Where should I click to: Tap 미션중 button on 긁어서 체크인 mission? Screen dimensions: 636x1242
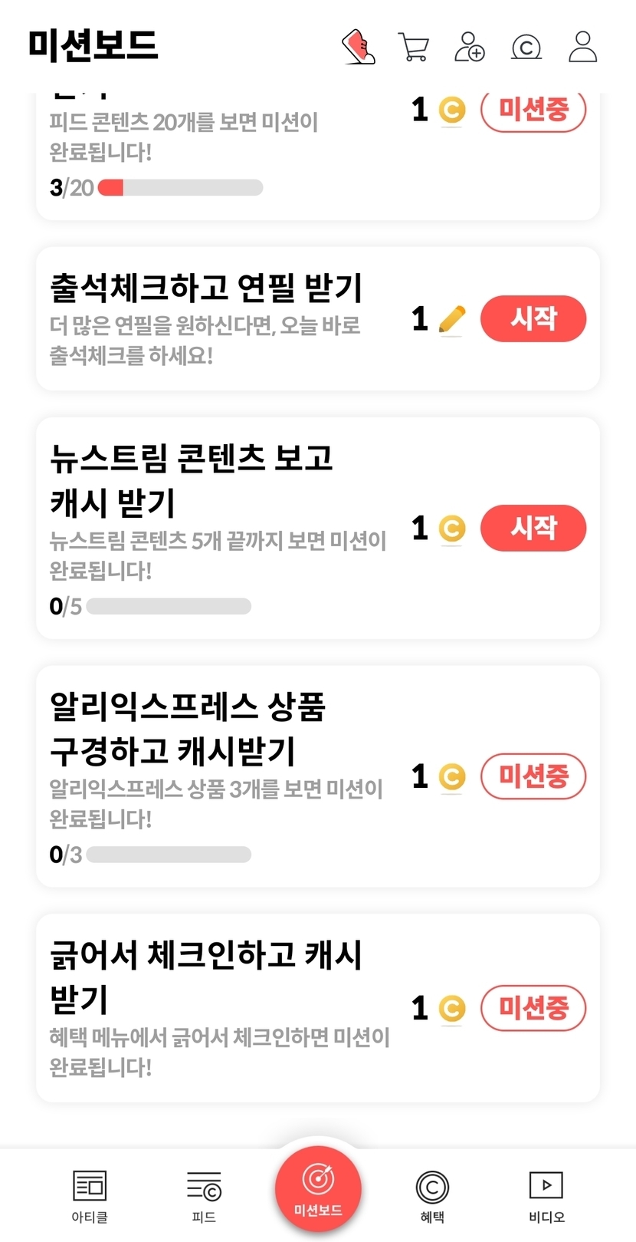(x=533, y=1008)
